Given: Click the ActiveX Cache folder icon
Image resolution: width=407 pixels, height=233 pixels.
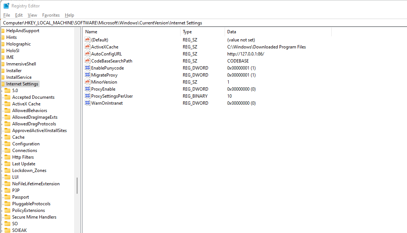Looking at the screenshot, I should pyautogui.click(x=7, y=104).
